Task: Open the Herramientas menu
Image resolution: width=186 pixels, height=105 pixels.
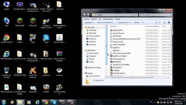Action: [108, 19]
